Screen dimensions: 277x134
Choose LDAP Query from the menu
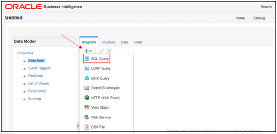[101, 68]
